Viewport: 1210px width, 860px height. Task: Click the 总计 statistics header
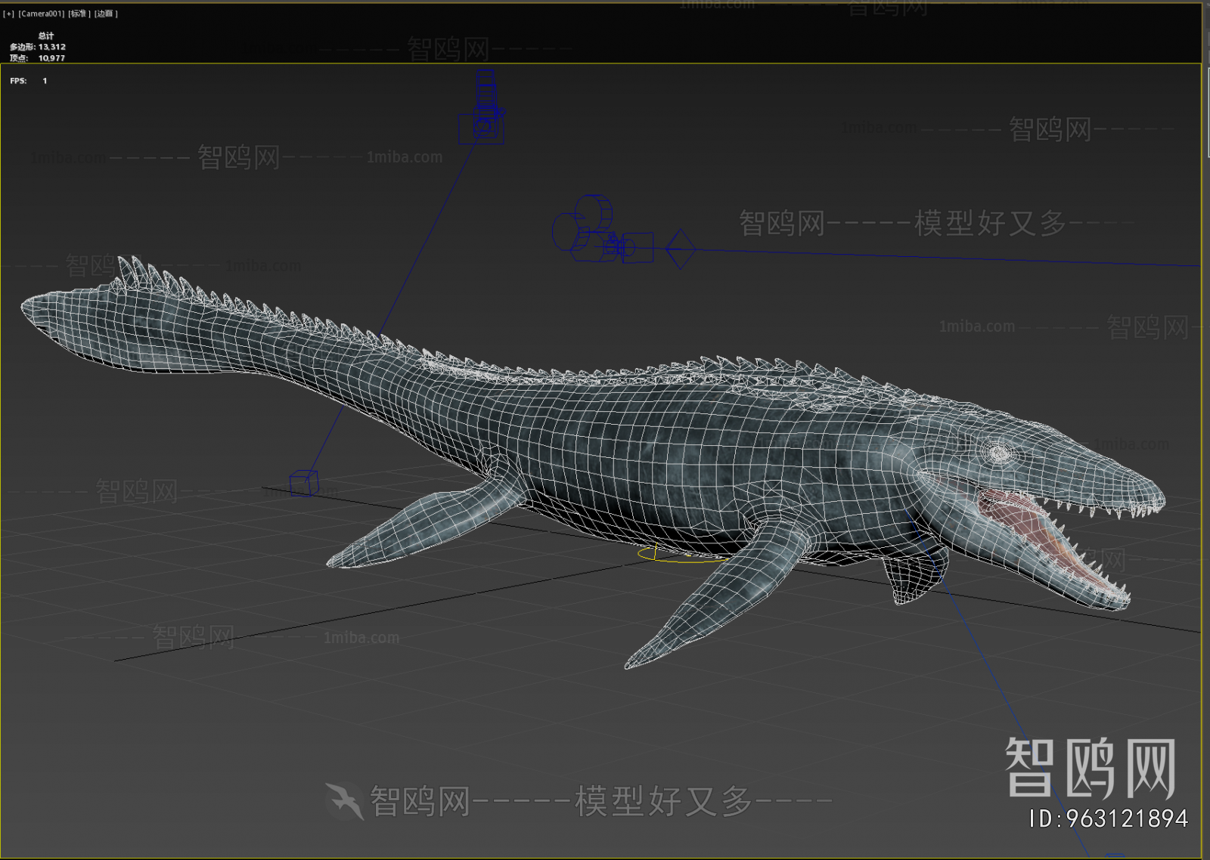click(x=46, y=36)
